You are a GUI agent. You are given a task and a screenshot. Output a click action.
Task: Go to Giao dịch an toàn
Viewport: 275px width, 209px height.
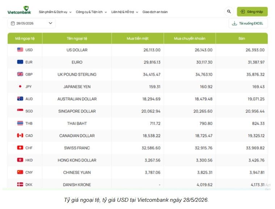(x=155, y=12)
